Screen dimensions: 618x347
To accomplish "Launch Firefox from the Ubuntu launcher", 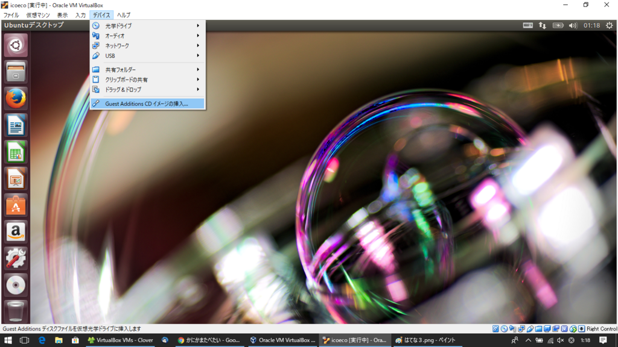I will pyautogui.click(x=16, y=98).
